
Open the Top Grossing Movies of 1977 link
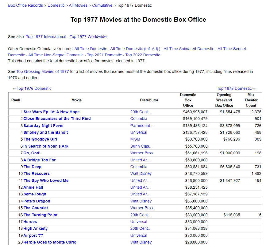click(43, 72)
